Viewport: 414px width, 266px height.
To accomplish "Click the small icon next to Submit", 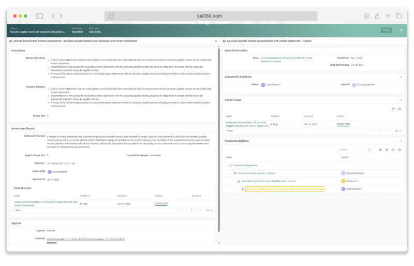I will 396,31.
